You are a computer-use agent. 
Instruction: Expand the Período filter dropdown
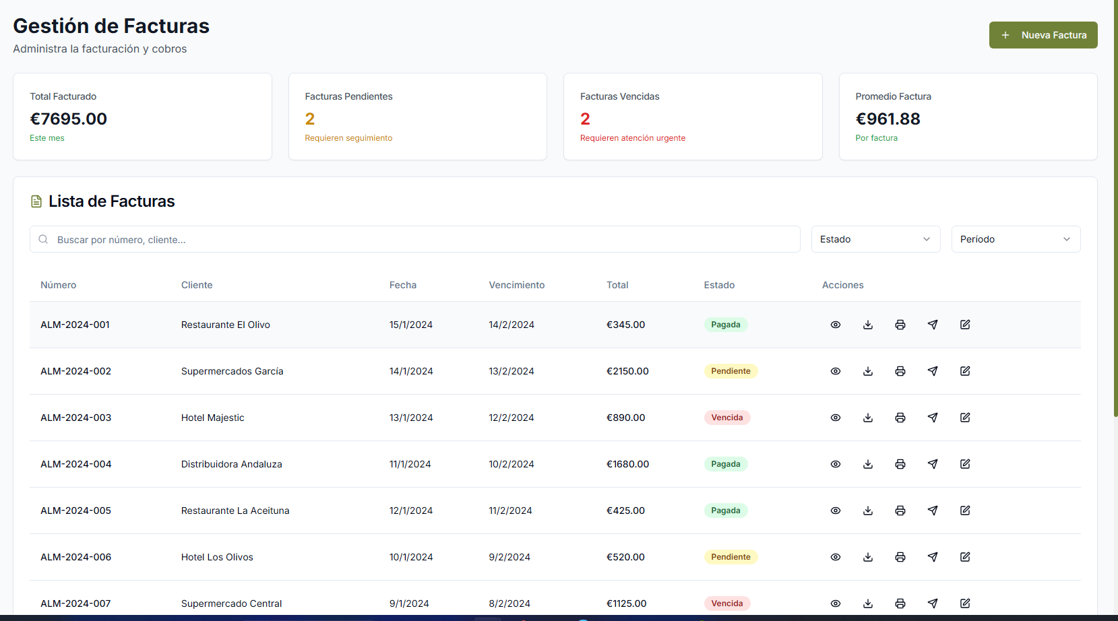tap(1015, 239)
